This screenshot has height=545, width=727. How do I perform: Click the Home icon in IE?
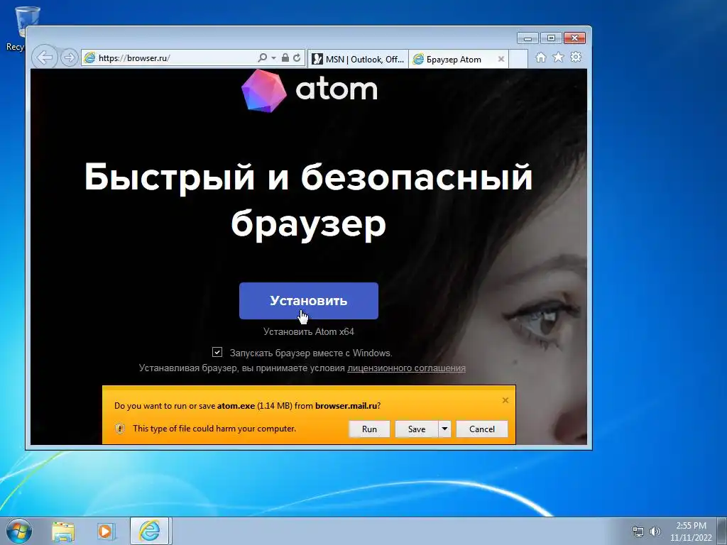tap(540, 57)
